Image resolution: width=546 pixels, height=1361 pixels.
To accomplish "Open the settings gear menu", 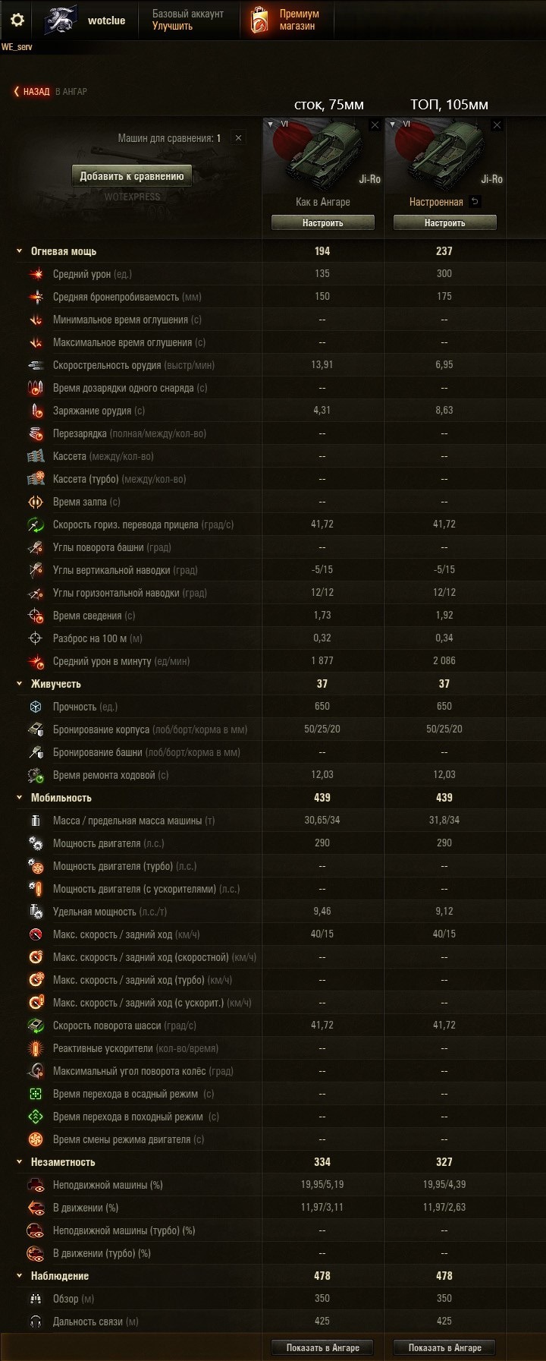I will (17, 20).
